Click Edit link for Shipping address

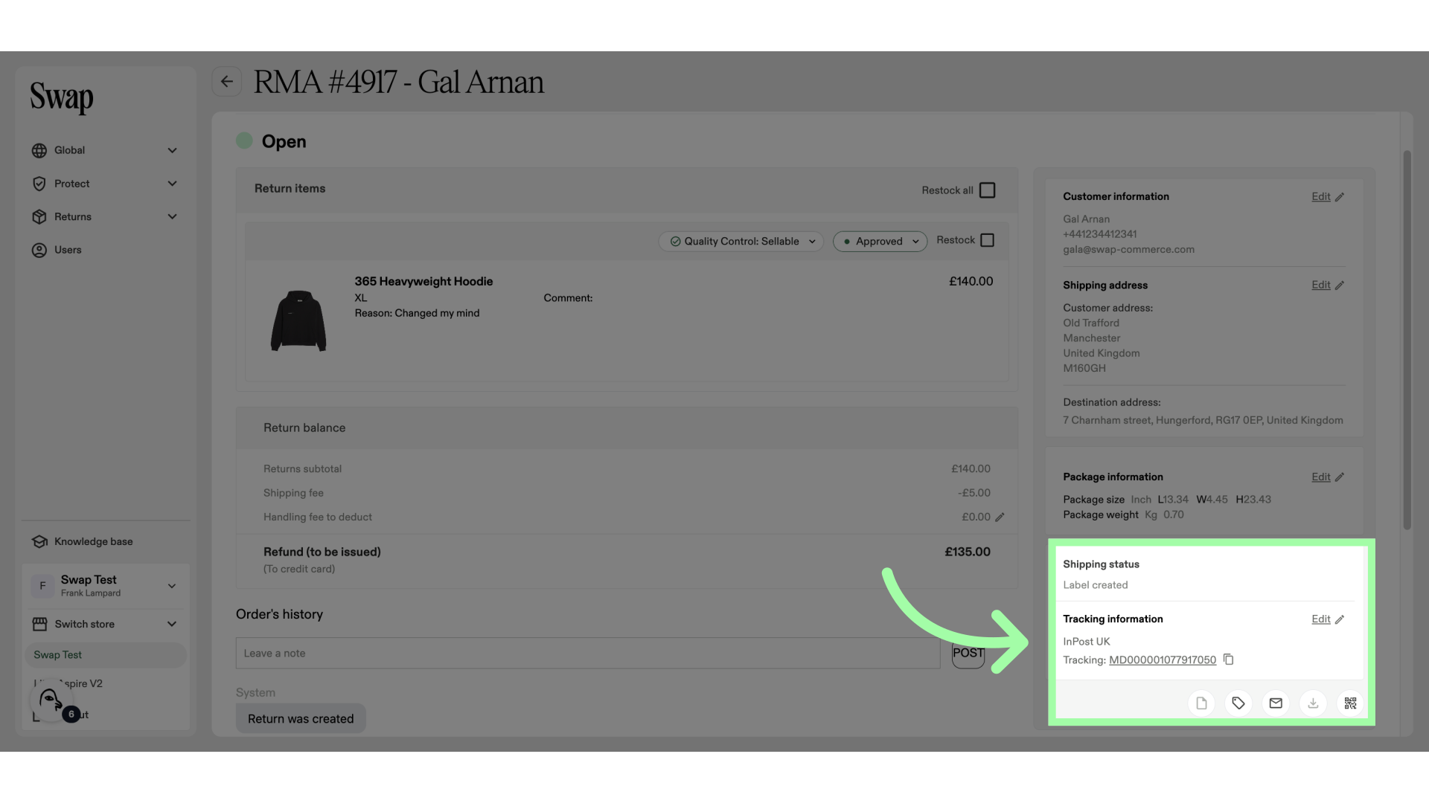pyautogui.click(x=1320, y=285)
